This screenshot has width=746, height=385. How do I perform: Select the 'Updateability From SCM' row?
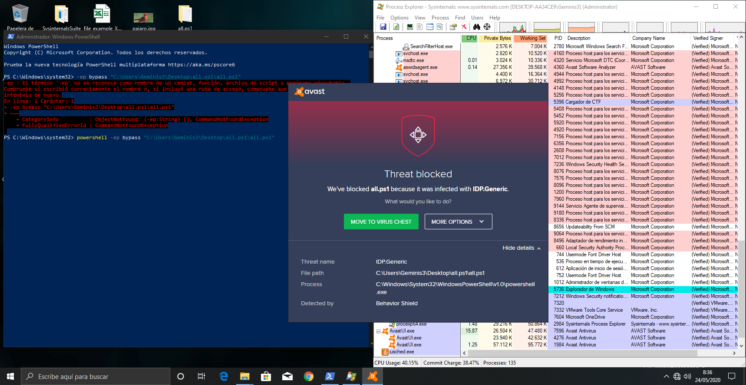click(x=643, y=227)
